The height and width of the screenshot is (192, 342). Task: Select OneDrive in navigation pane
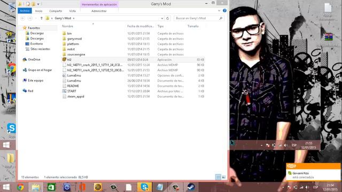pos(34,59)
